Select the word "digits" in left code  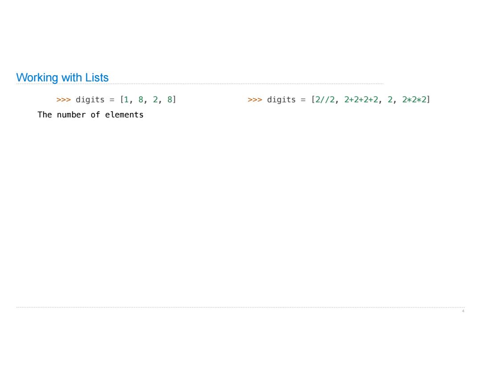coord(90,100)
